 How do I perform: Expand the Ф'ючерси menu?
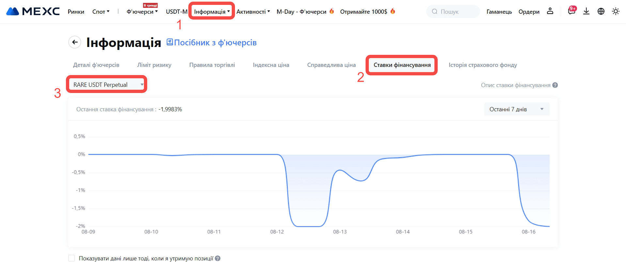(x=142, y=12)
